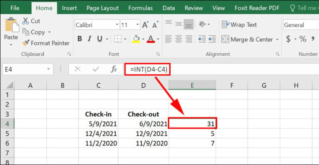319x165 pixels.
Task: Center text horizontally
Action: point(178,39)
